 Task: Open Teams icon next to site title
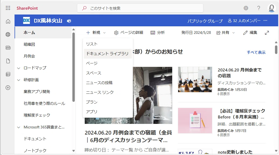pos(69,21)
